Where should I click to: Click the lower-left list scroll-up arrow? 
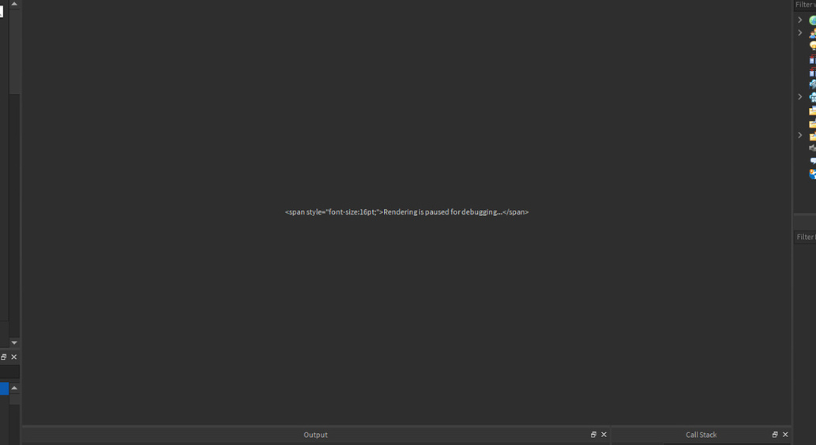coord(14,388)
